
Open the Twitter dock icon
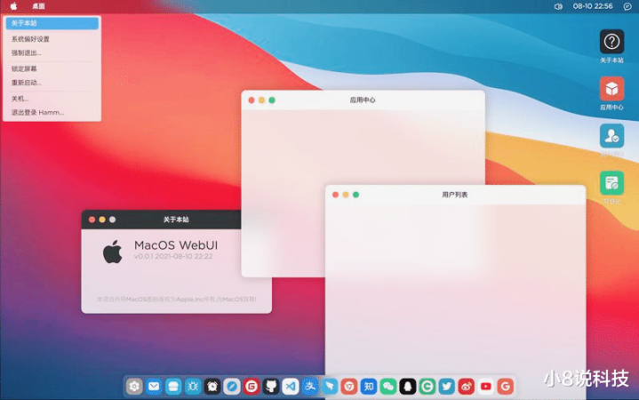447,386
